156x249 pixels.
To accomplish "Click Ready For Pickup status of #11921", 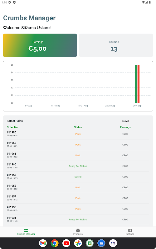I will coord(78,220).
